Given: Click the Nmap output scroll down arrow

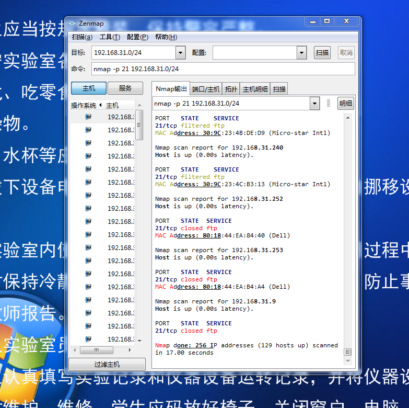Looking at the screenshot, I should point(348,361).
